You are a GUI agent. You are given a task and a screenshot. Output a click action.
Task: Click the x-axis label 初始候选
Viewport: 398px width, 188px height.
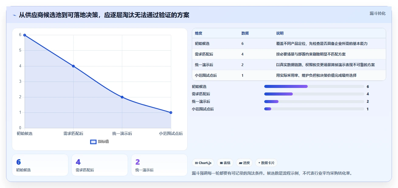(25, 133)
